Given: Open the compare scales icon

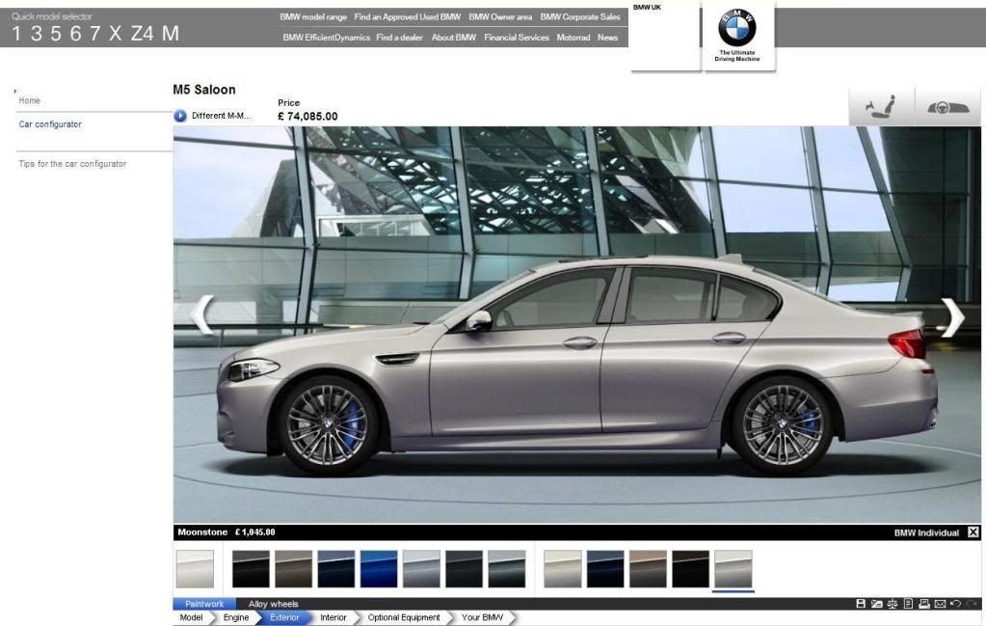Looking at the screenshot, I should click(893, 604).
